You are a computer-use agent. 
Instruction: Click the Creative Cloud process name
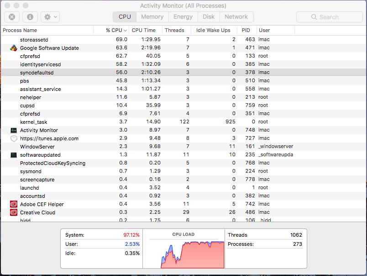click(x=38, y=212)
